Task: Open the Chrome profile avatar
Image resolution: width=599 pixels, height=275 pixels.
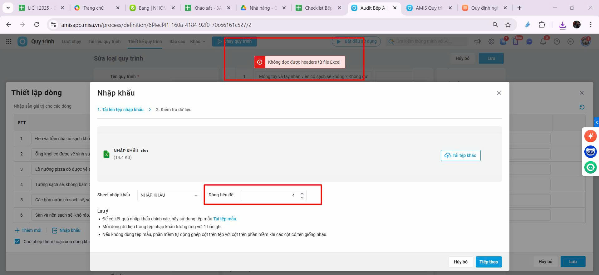Action: tap(577, 25)
